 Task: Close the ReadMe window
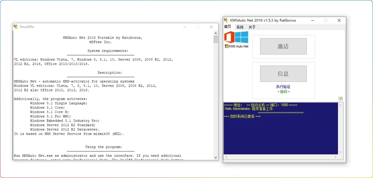click(x=211, y=27)
